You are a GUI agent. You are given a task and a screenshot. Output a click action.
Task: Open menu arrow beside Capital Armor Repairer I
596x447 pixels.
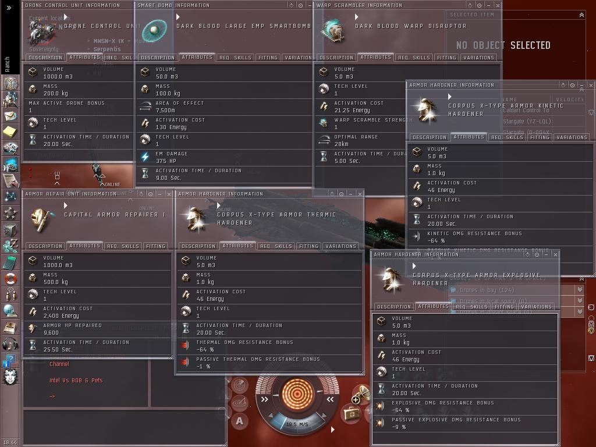click(x=66, y=205)
